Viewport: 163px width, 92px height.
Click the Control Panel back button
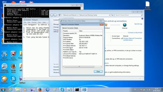pos(52,15)
